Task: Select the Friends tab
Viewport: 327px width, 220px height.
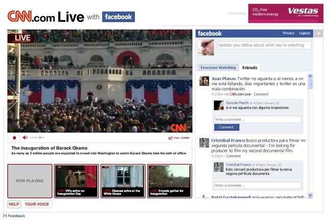Action: point(250,68)
